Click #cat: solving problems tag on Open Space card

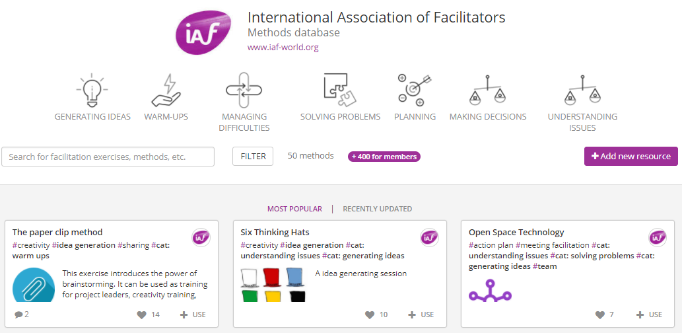592,256
